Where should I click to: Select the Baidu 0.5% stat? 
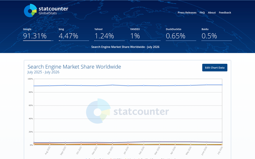(x=217, y=34)
